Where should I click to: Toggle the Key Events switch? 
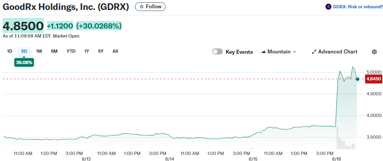[x=217, y=52]
